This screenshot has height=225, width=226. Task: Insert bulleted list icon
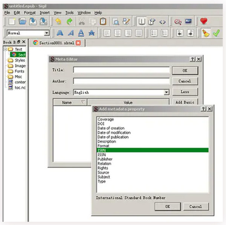tap(154, 33)
